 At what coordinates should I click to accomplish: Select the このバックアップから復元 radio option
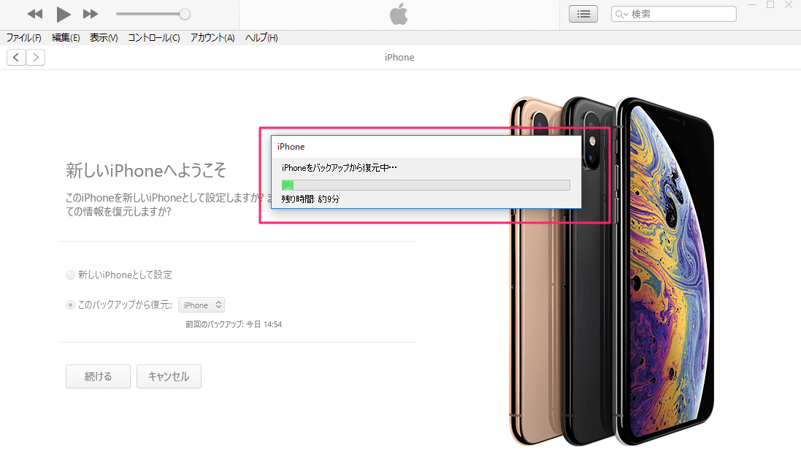click(71, 305)
